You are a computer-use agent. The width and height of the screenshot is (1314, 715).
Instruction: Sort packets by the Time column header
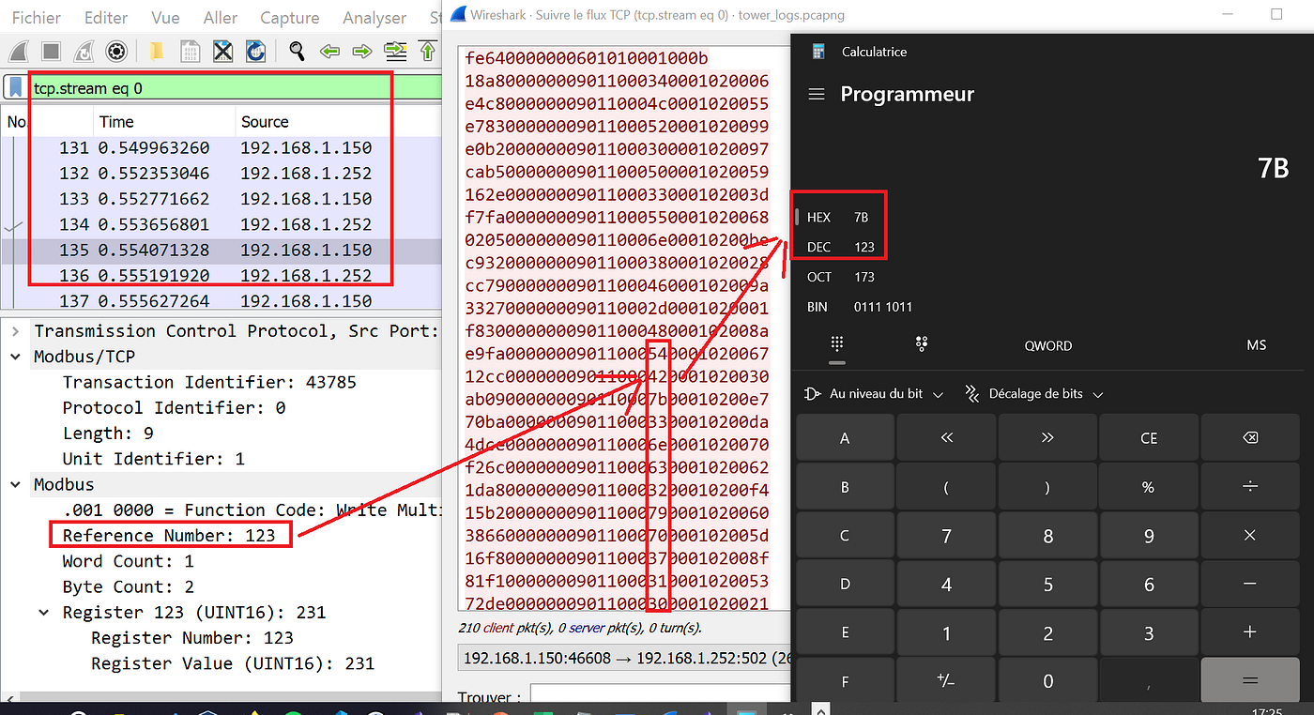(163, 122)
